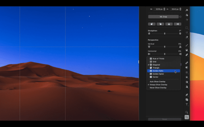The width and height of the screenshot is (204, 127).
Task: Select the rectangular selection tool
Action: click(x=187, y=28)
